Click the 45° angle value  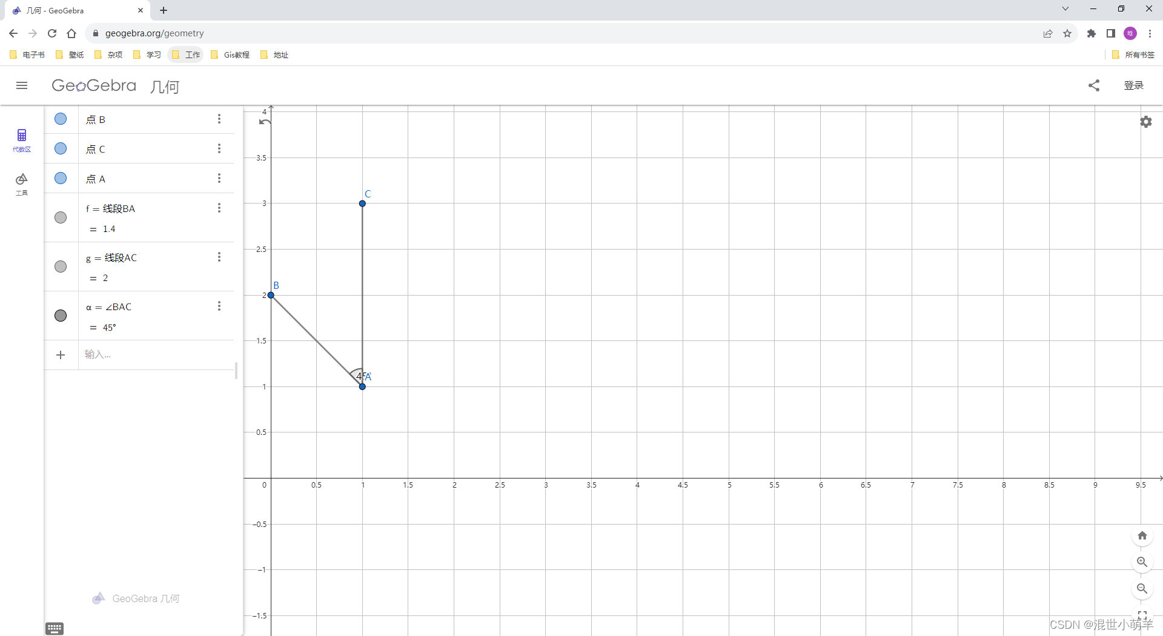point(109,328)
